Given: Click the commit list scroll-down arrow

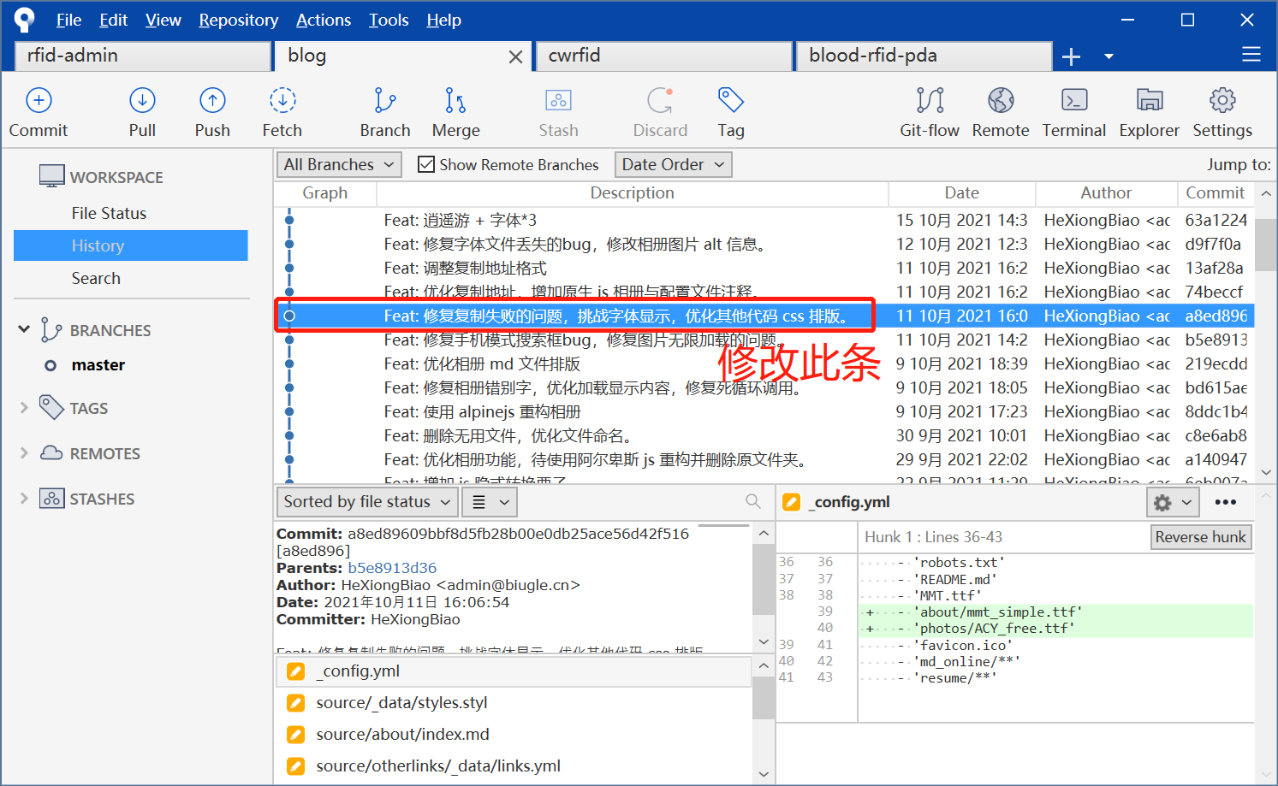Looking at the screenshot, I should pos(1266,472).
